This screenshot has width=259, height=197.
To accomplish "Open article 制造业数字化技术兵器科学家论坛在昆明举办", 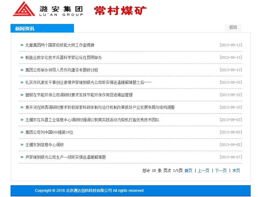I will coord(63,57).
